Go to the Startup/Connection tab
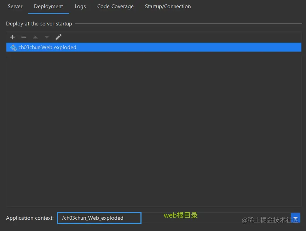This screenshot has height=231, width=306. coord(168,6)
